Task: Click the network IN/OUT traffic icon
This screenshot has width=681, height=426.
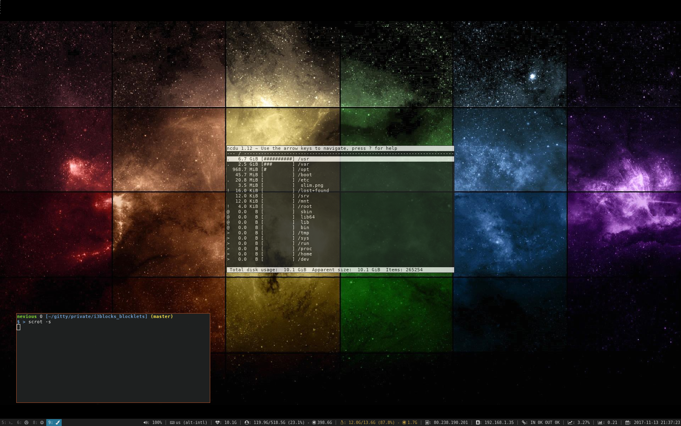Action: tap(524, 423)
